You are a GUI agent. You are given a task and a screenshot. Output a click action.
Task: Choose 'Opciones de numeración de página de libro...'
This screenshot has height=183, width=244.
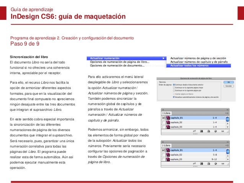(120, 62)
